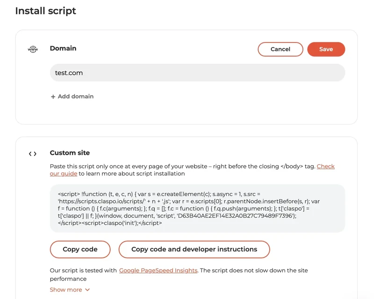Viewport: 374px width, 299px height.
Task: Expand the Show more section
Action: (x=66, y=290)
